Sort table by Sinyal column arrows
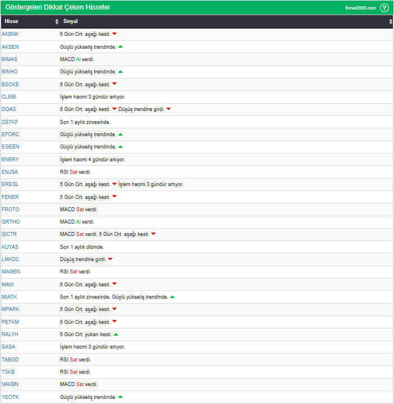 click(391, 21)
